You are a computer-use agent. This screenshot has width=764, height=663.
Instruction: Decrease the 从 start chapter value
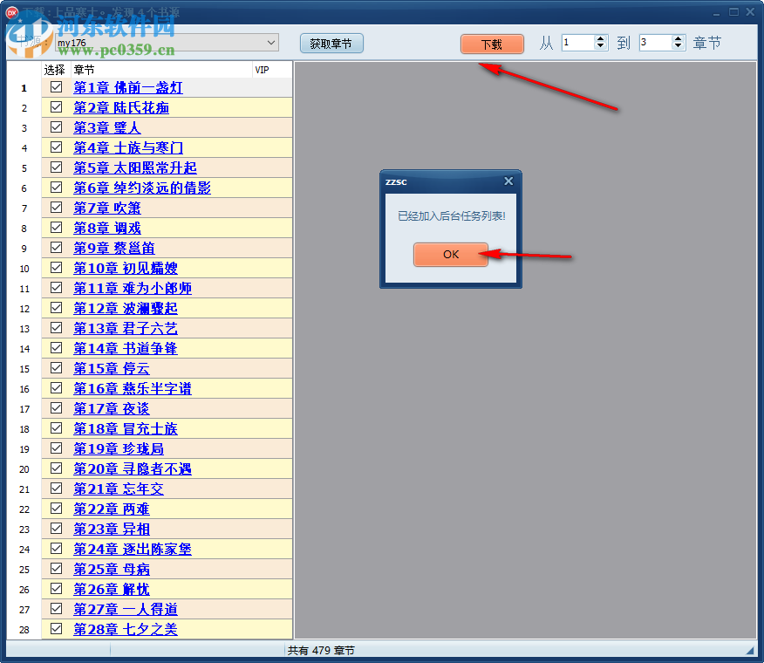coord(601,46)
